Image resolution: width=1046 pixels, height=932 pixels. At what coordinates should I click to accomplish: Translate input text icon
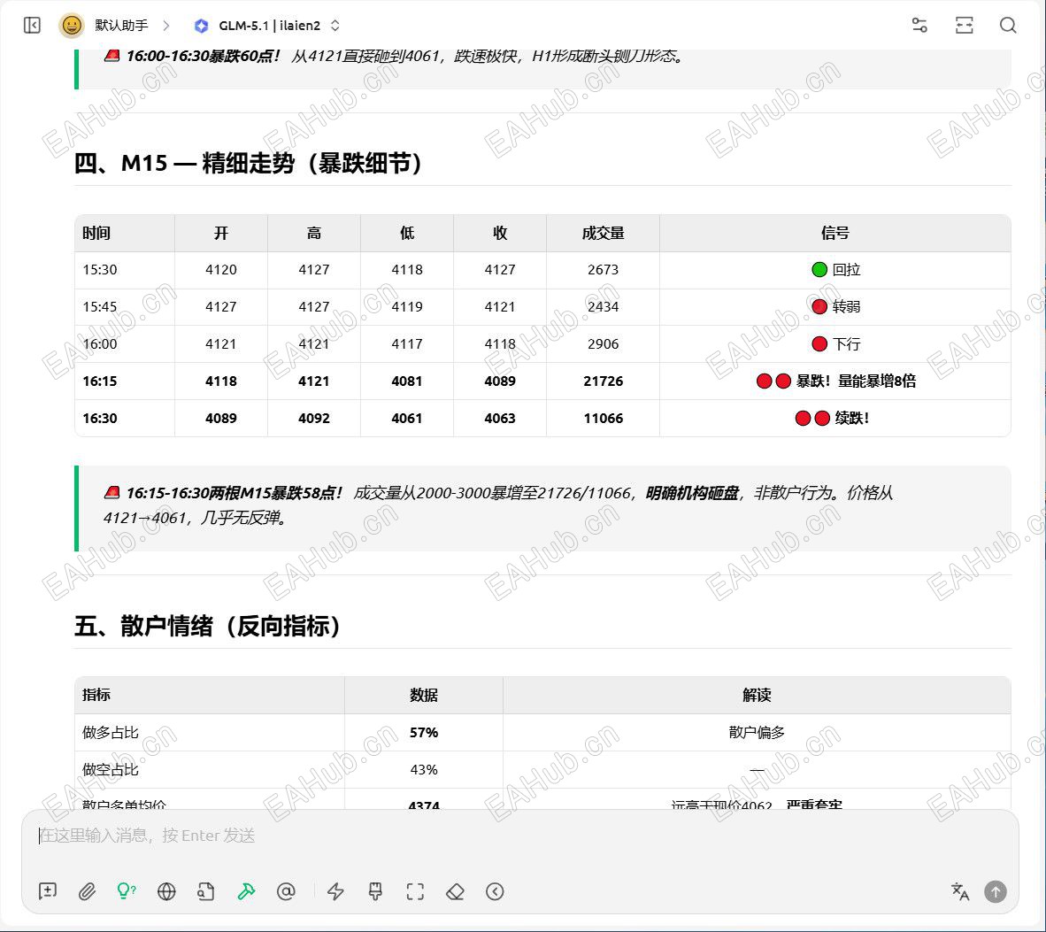pyautogui.click(x=959, y=891)
